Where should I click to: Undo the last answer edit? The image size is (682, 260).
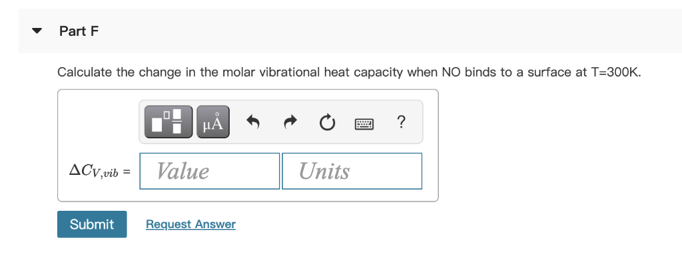252,122
